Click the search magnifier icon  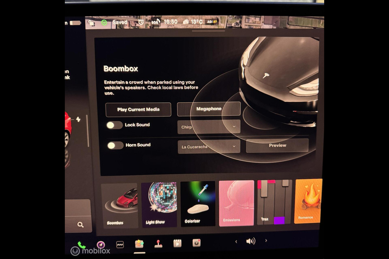coord(80,225)
